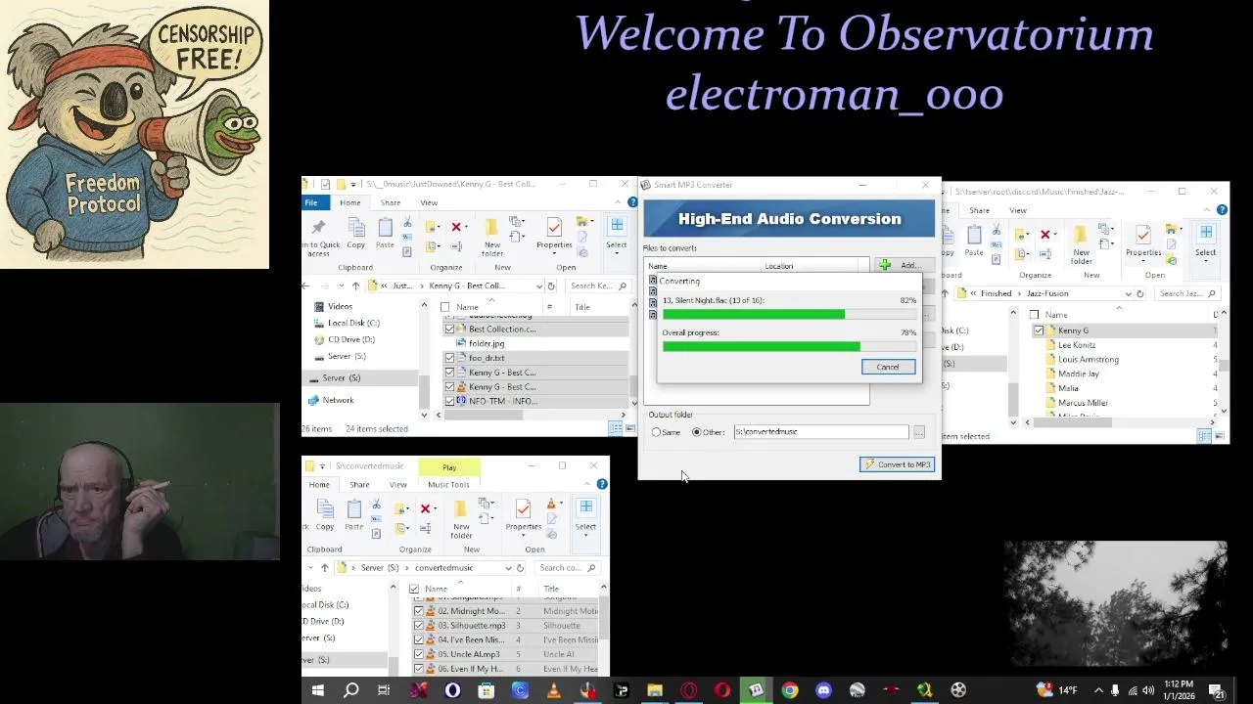This screenshot has width=1253, height=704.
Task: Toggle Kenny G folder checkbox in Jazz-Fusion window
Action: click(x=1039, y=330)
